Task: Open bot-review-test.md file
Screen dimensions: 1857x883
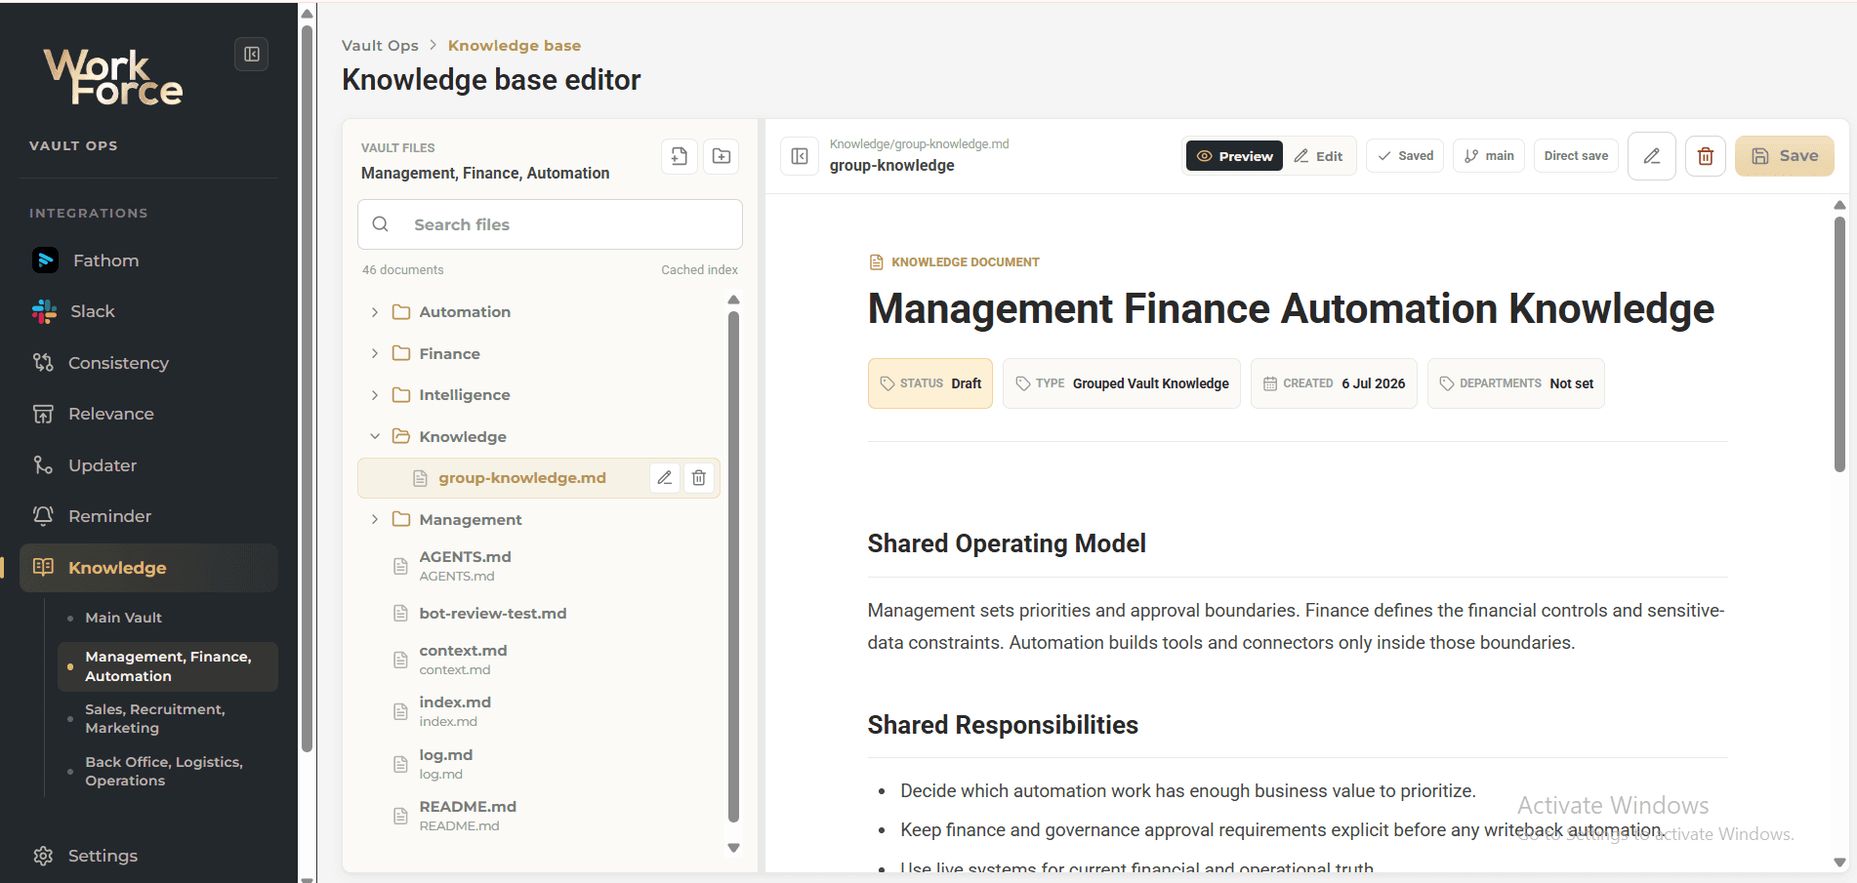Action: coord(493,614)
